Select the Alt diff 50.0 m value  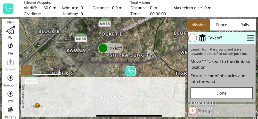pos(50,8)
